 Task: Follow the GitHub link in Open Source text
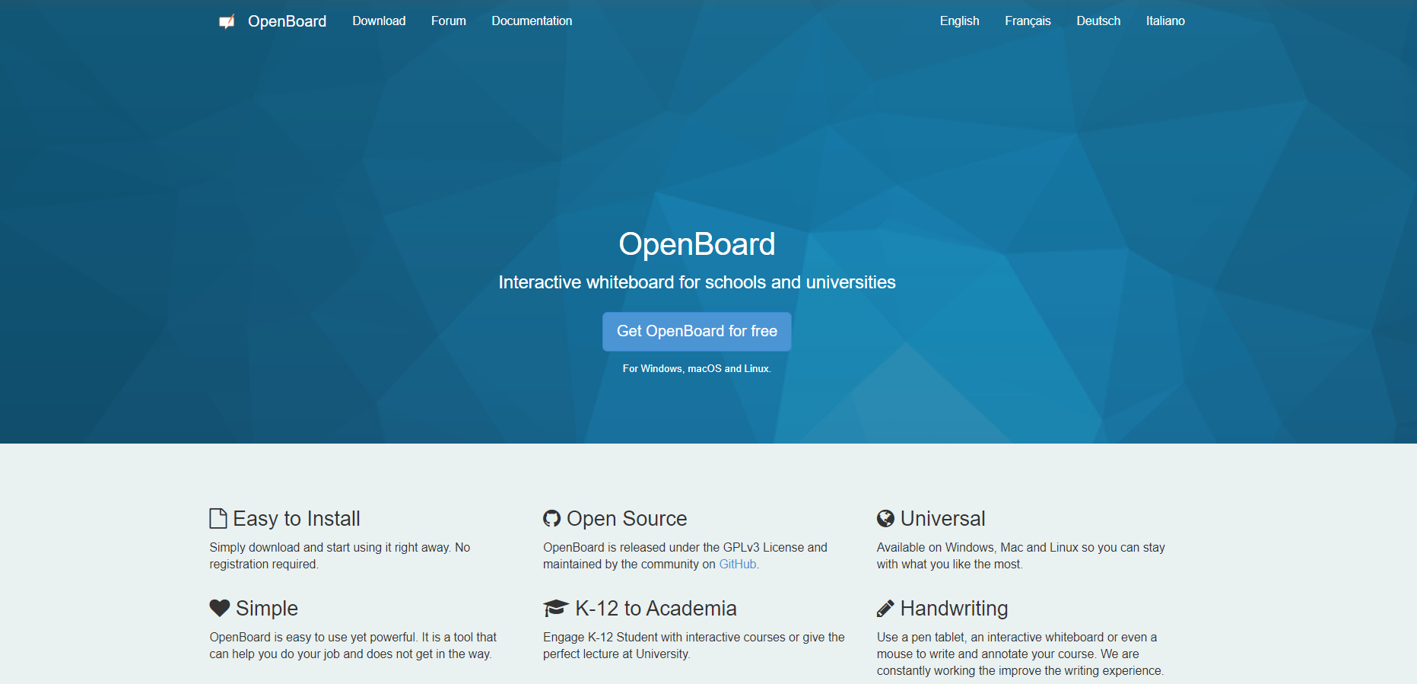[x=738, y=564]
